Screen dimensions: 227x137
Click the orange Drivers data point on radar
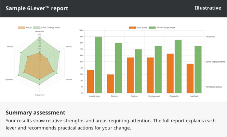[x=47, y=59]
